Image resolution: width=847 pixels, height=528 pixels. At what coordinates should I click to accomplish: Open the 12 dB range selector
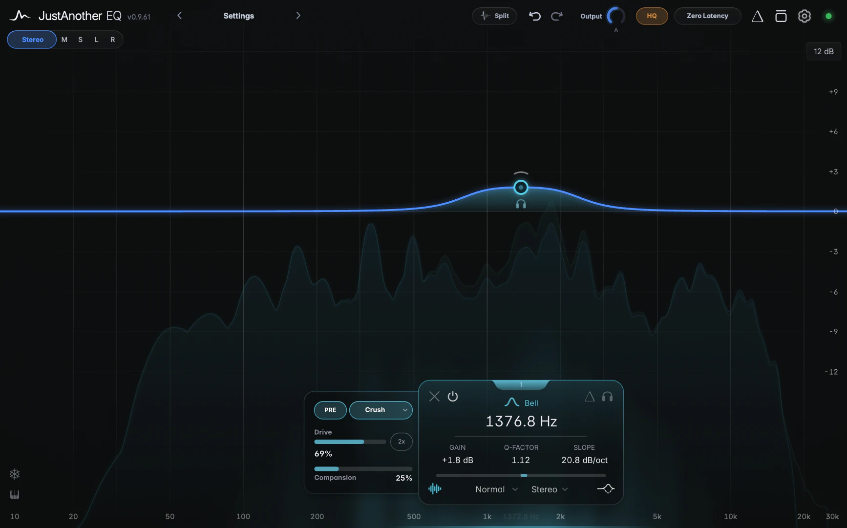824,51
